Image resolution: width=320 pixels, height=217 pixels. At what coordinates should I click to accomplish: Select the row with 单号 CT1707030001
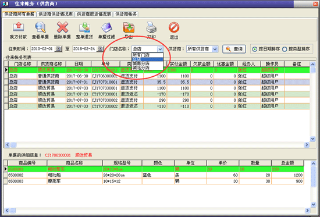[x=157, y=94]
